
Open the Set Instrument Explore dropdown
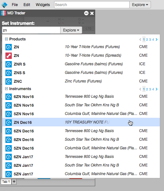coord(71,30)
